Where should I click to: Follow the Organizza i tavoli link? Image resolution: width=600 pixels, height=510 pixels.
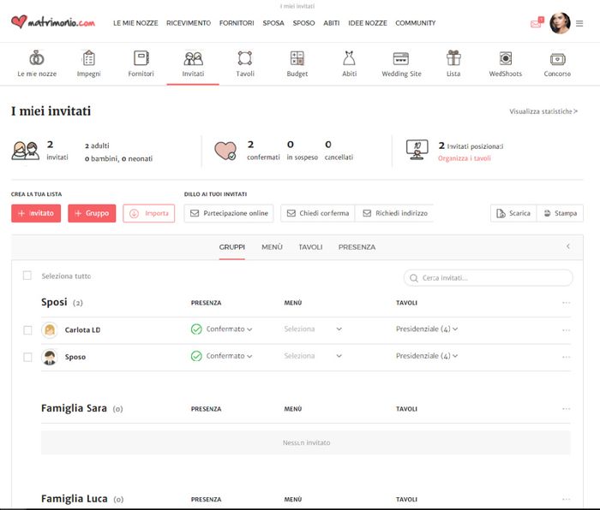[464, 158]
